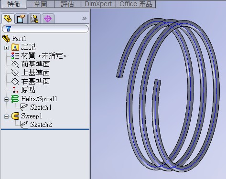The width and height of the screenshot is (226, 179).
Task: Select the 註記 tree item label
Action: [28, 47]
